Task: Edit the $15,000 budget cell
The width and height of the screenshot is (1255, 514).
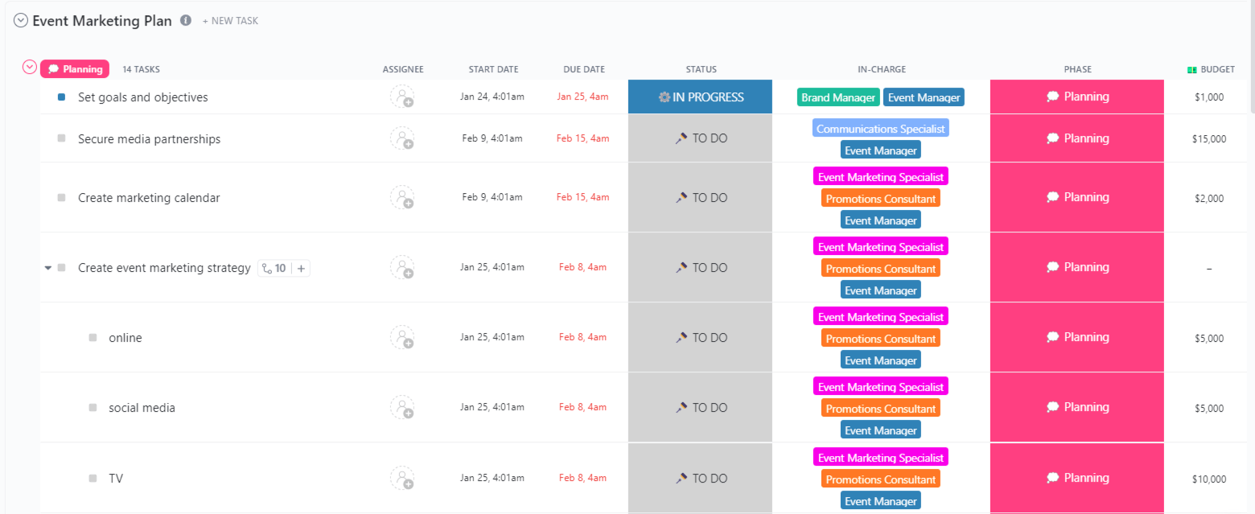Action: [x=1208, y=139]
